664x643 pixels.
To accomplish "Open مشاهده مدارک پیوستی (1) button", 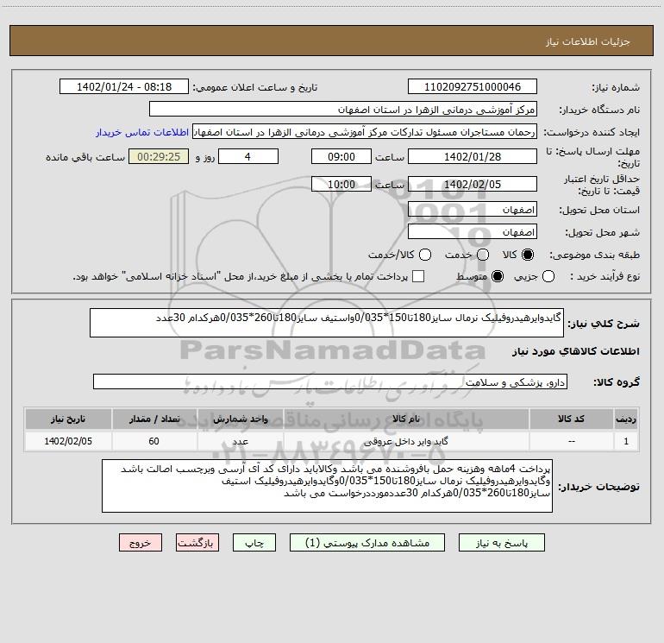I will pos(367,543).
